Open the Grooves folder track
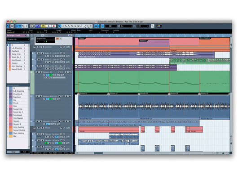 pos(35,47)
